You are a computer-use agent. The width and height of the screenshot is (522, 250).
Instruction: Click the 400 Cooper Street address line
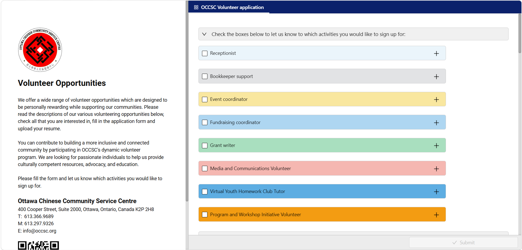pos(86,209)
